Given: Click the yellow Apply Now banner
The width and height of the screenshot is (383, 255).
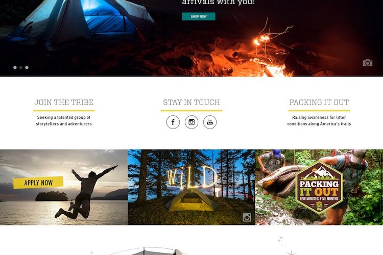Looking at the screenshot, I should tap(38, 183).
